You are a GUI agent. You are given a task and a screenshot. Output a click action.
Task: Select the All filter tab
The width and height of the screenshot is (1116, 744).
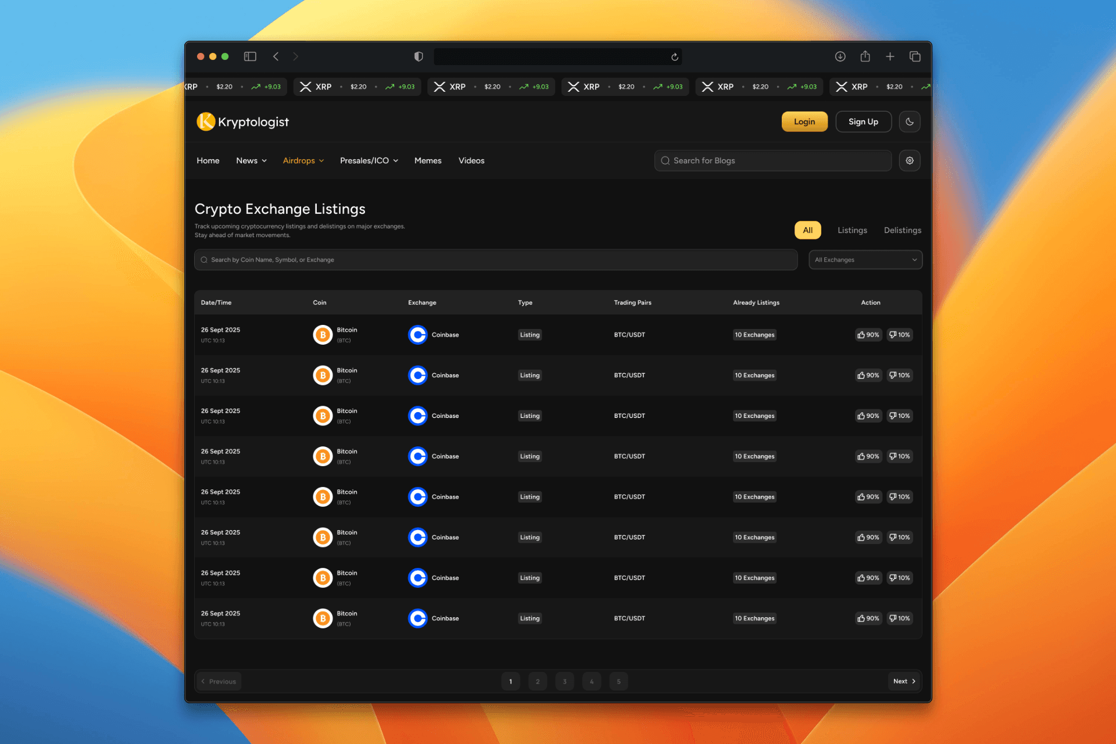(x=807, y=230)
